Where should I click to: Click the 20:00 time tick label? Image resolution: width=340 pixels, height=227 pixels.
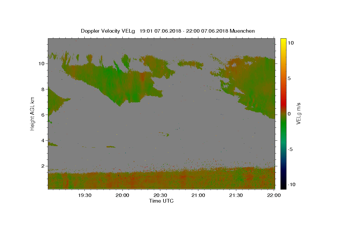123,195
